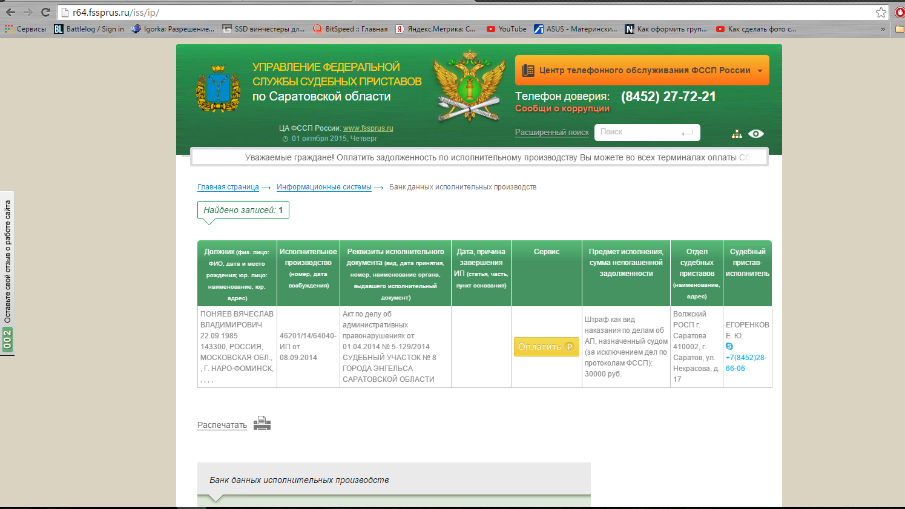Open the www.fssprus.ru link
Screen dimensions: 905x509
368,128
